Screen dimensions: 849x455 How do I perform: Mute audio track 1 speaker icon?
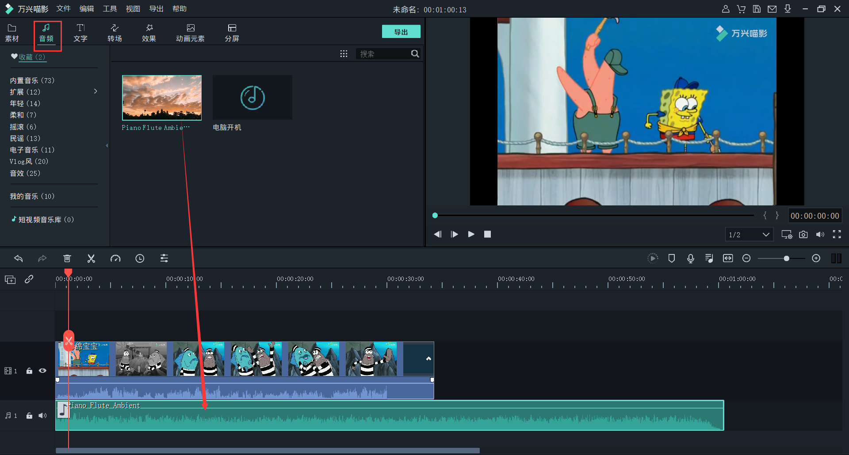pyautogui.click(x=42, y=416)
